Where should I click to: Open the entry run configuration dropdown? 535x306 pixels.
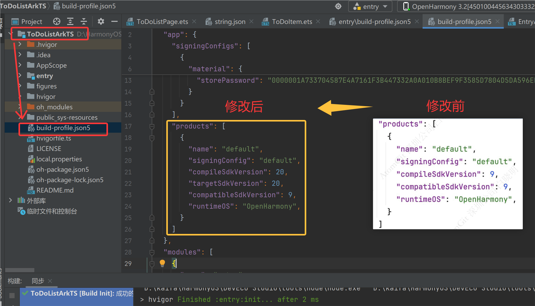(370, 7)
